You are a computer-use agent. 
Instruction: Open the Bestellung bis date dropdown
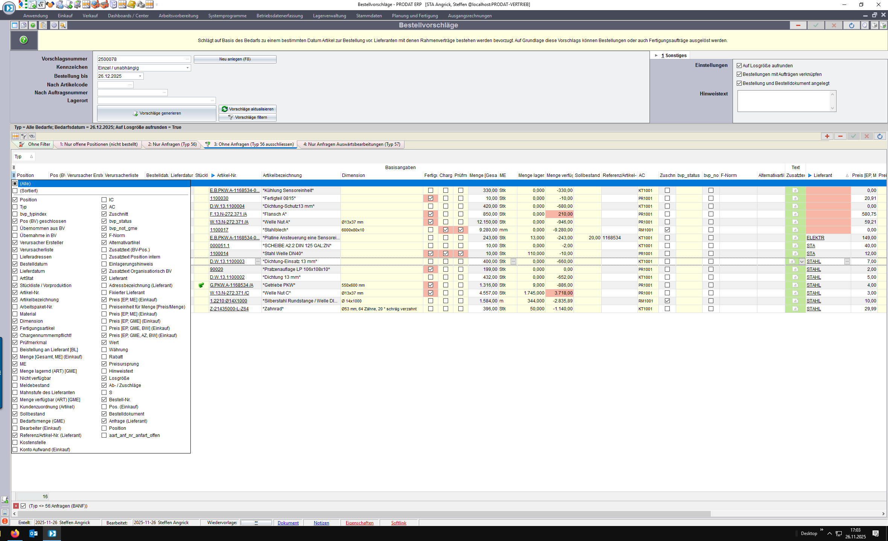140,76
